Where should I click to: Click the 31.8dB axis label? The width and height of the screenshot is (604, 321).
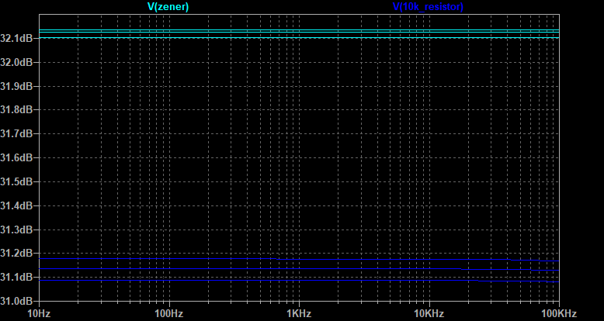(x=16, y=110)
